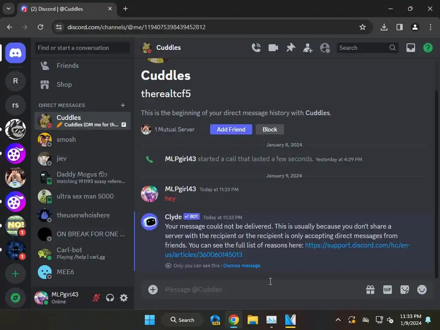
Task: Open pinned messages
Action: tap(290, 48)
